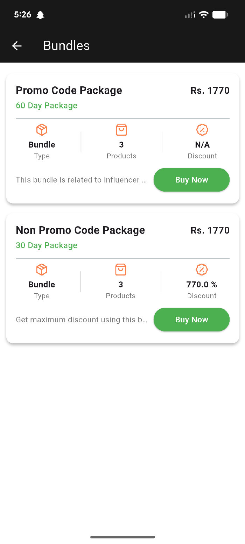Tap Promo Code Package shopping bag icon
Viewport: 245px width, 544px height.
coord(121,130)
